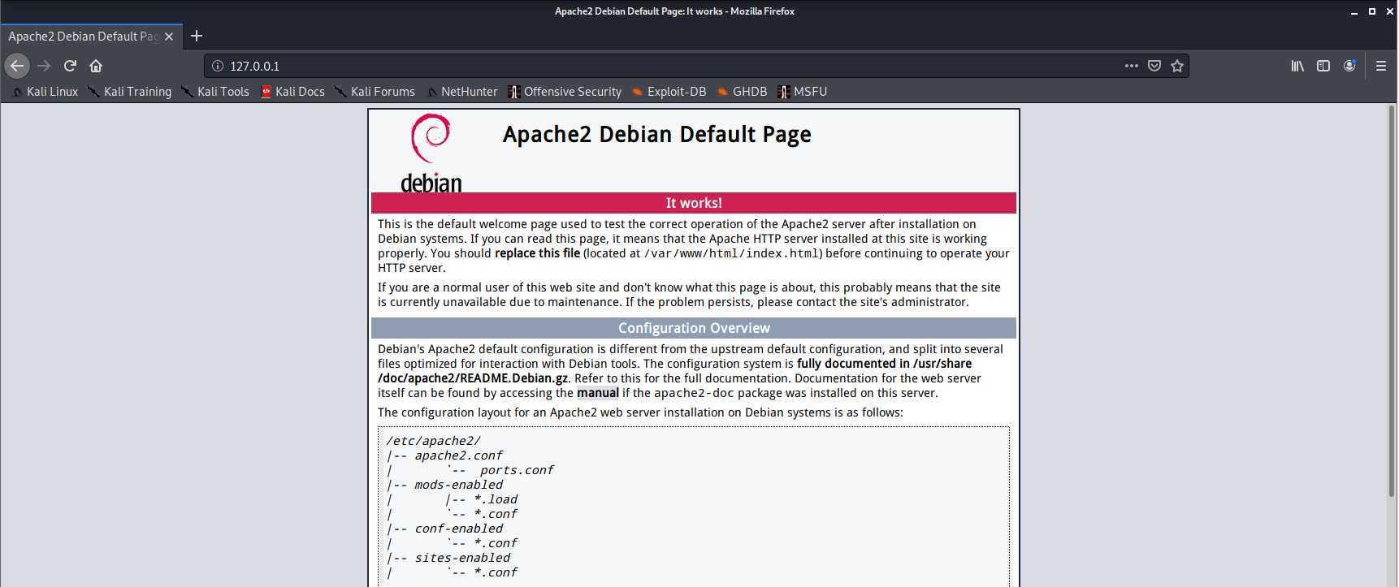Reload the current page
This screenshot has width=1399, height=587.
70,66
